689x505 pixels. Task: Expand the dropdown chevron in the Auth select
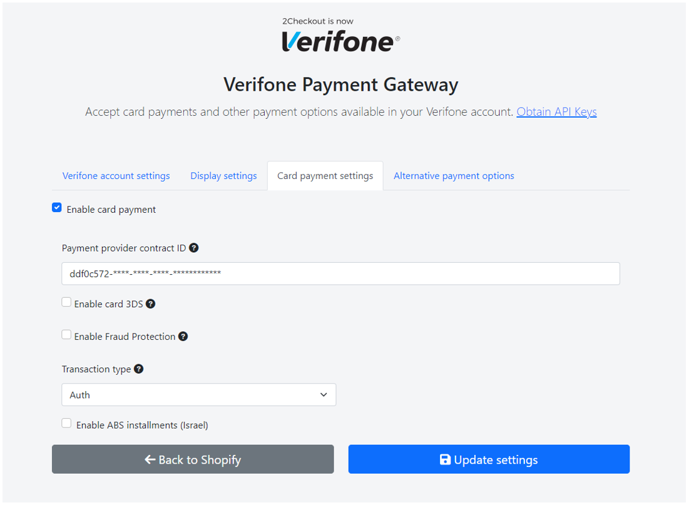324,395
